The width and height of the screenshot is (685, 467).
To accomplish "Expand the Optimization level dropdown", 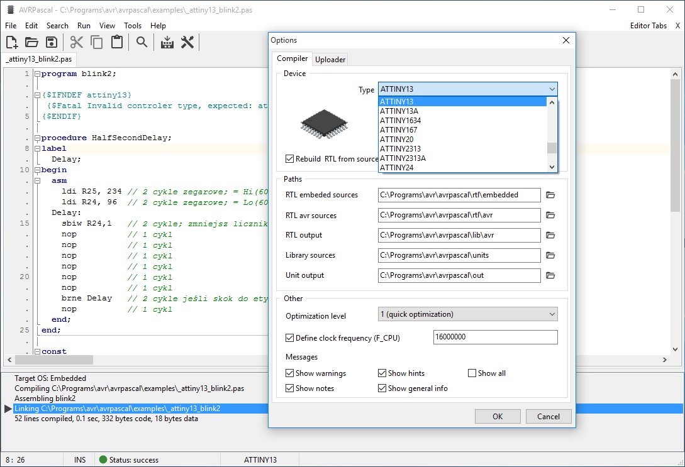I will (x=552, y=314).
